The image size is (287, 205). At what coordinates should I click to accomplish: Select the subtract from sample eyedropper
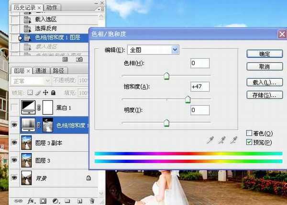click(233, 140)
